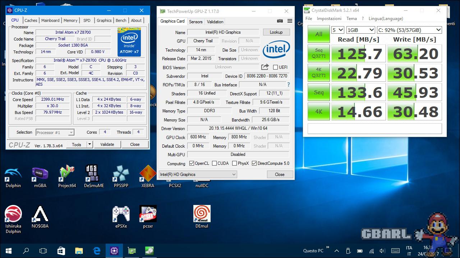Open the Dolphin emulator shortcut
Image resolution: width=460 pixels, height=258 pixels.
click(x=13, y=176)
